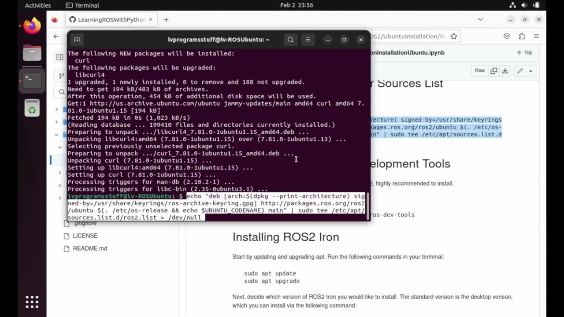Go back with Firefox back arrow

point(56,36)
